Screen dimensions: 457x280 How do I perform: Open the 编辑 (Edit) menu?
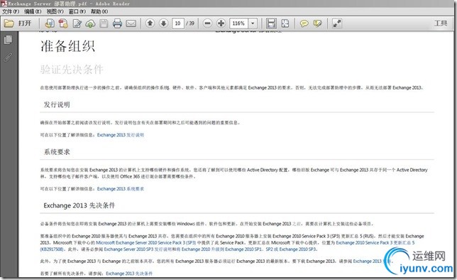click(x=33, y=11)
